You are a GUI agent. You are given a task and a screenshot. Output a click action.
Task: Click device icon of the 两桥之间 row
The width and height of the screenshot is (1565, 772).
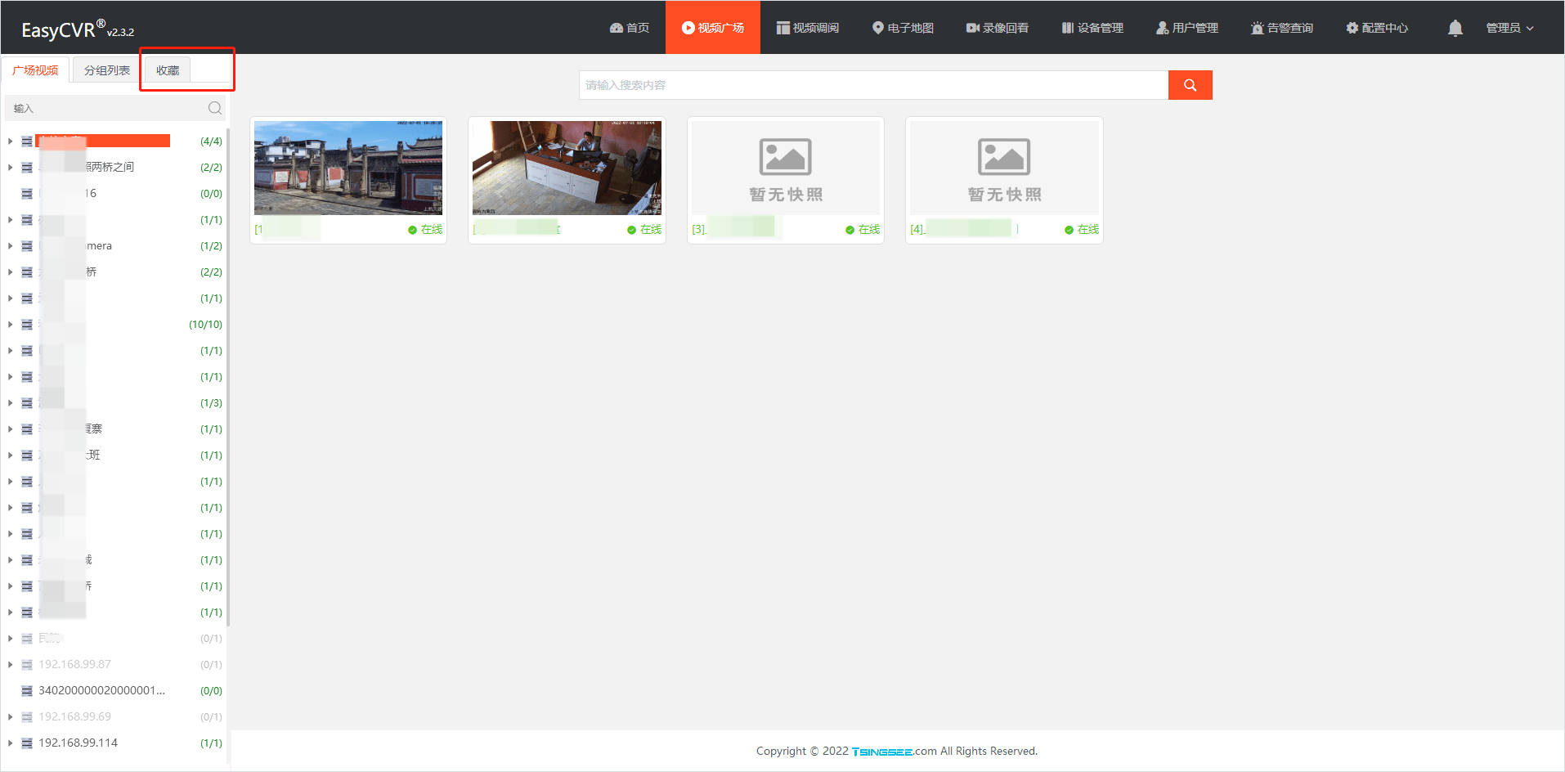(x=27, y=168)
